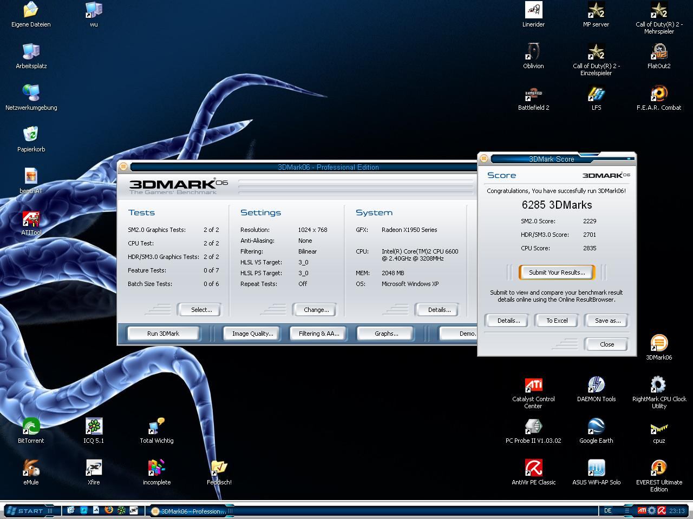Close the score dialog with Close button
693x519 pixels.
point(606,344)
